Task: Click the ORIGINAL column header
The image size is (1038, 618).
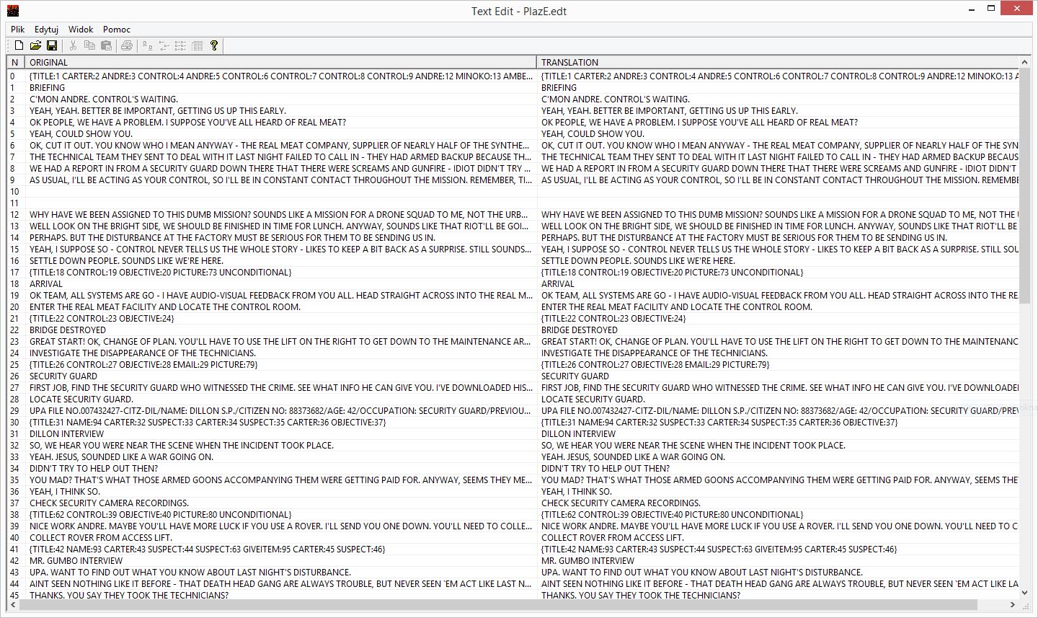Action: point(281,63)
